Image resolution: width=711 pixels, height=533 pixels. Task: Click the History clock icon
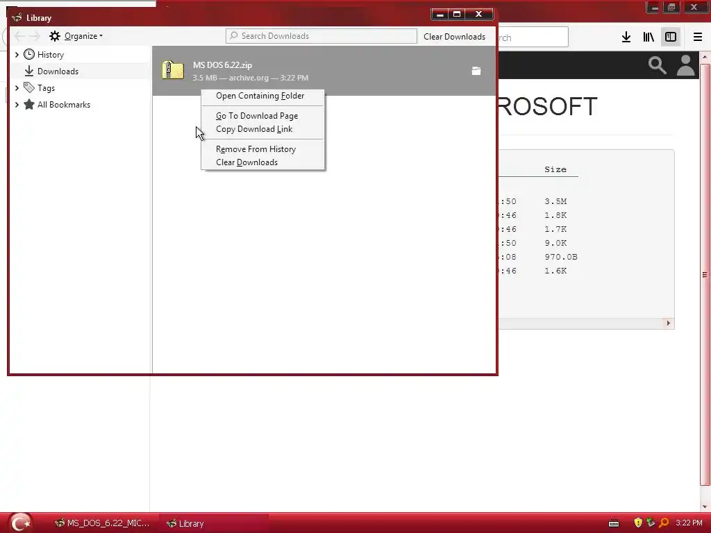[x=29, y=54]
